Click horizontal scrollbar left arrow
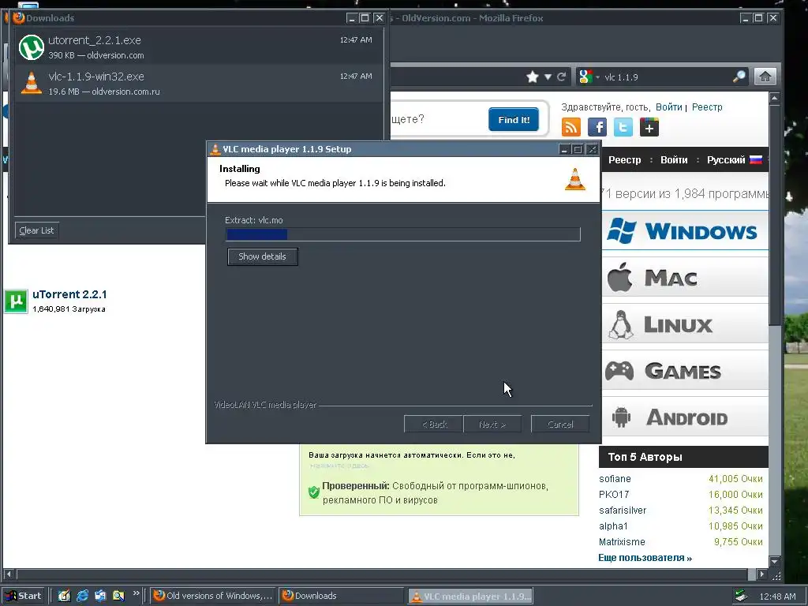Viewport: 808px width, 606px height. pyautogui.click(x=8, y=574)
